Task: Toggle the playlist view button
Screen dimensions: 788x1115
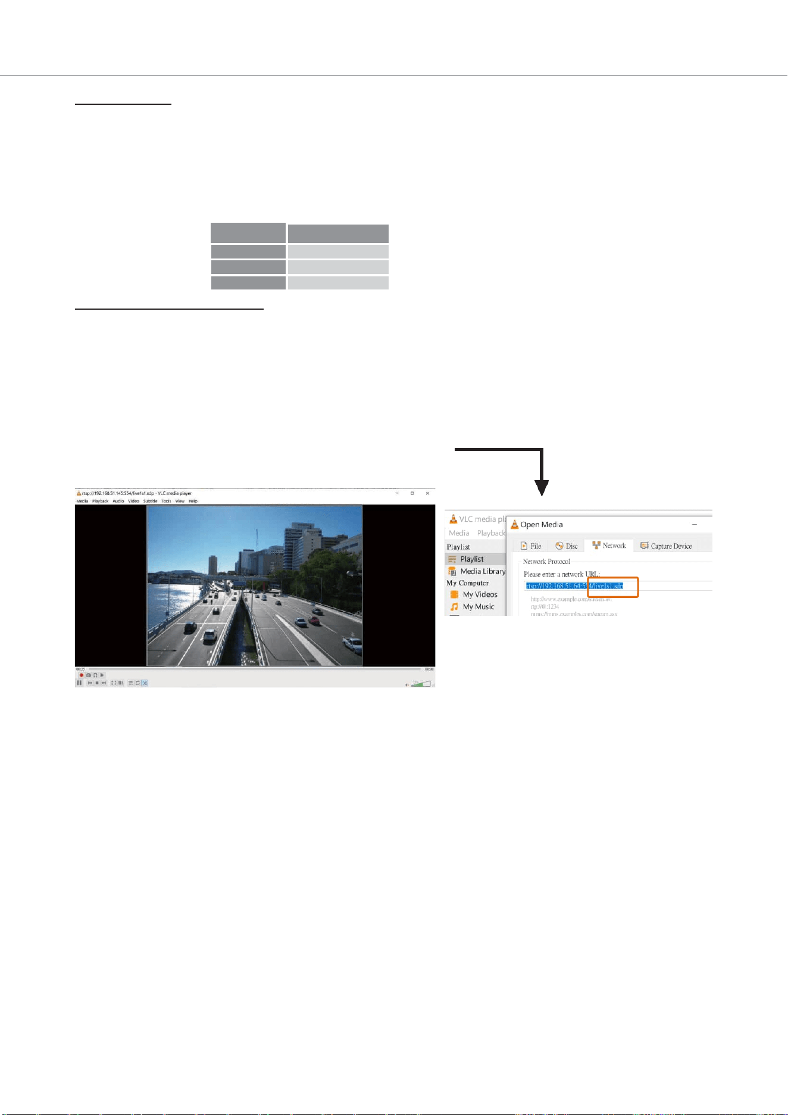Action: tap(131, 683)
